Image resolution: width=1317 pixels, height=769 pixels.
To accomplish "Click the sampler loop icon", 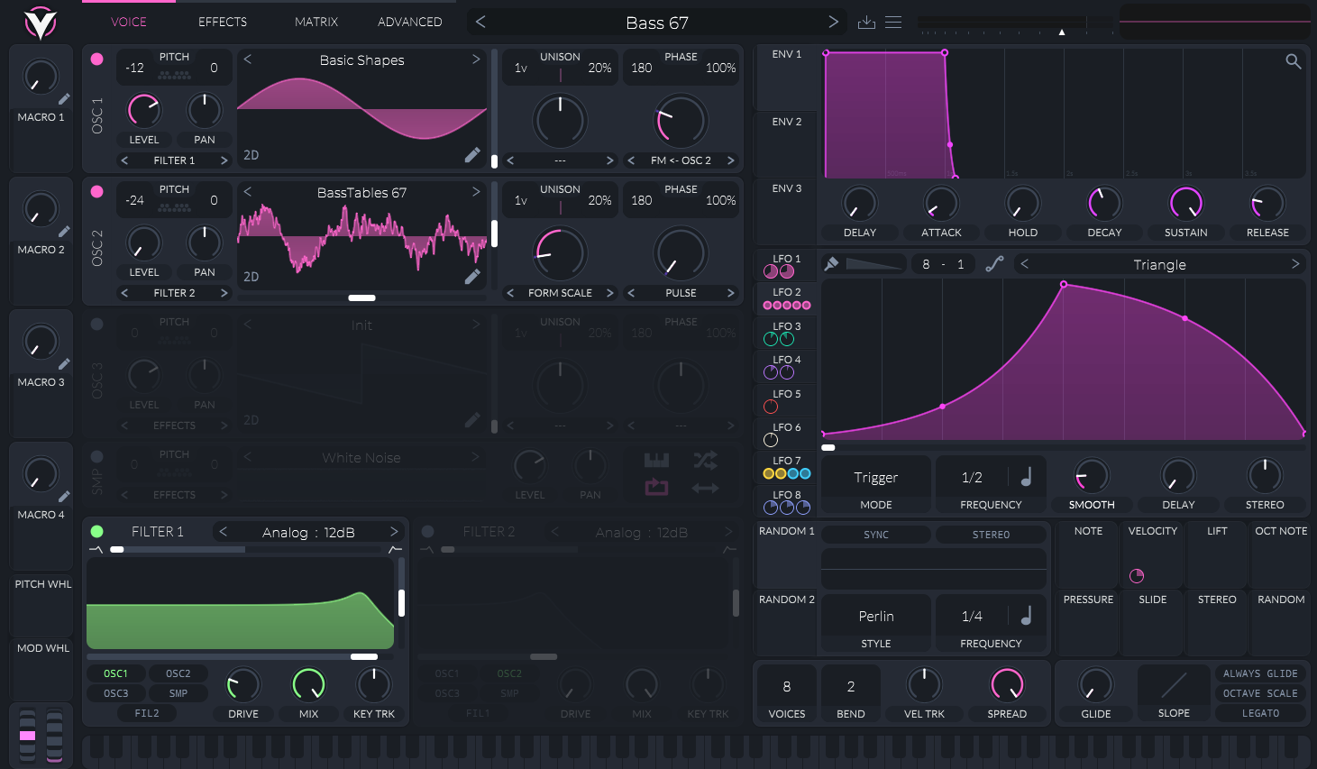I will point(656,488).
